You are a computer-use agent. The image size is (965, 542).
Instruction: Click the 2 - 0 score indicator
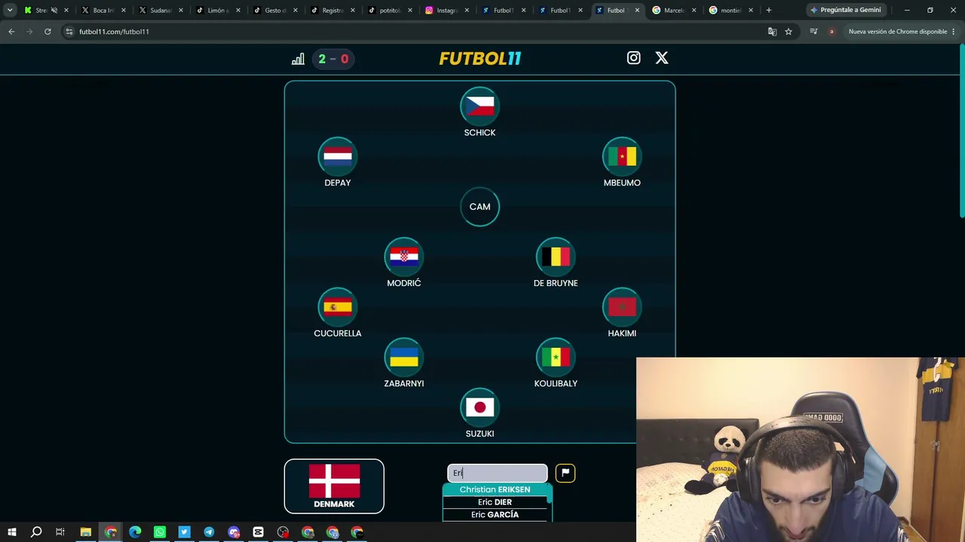click(333, 59)
